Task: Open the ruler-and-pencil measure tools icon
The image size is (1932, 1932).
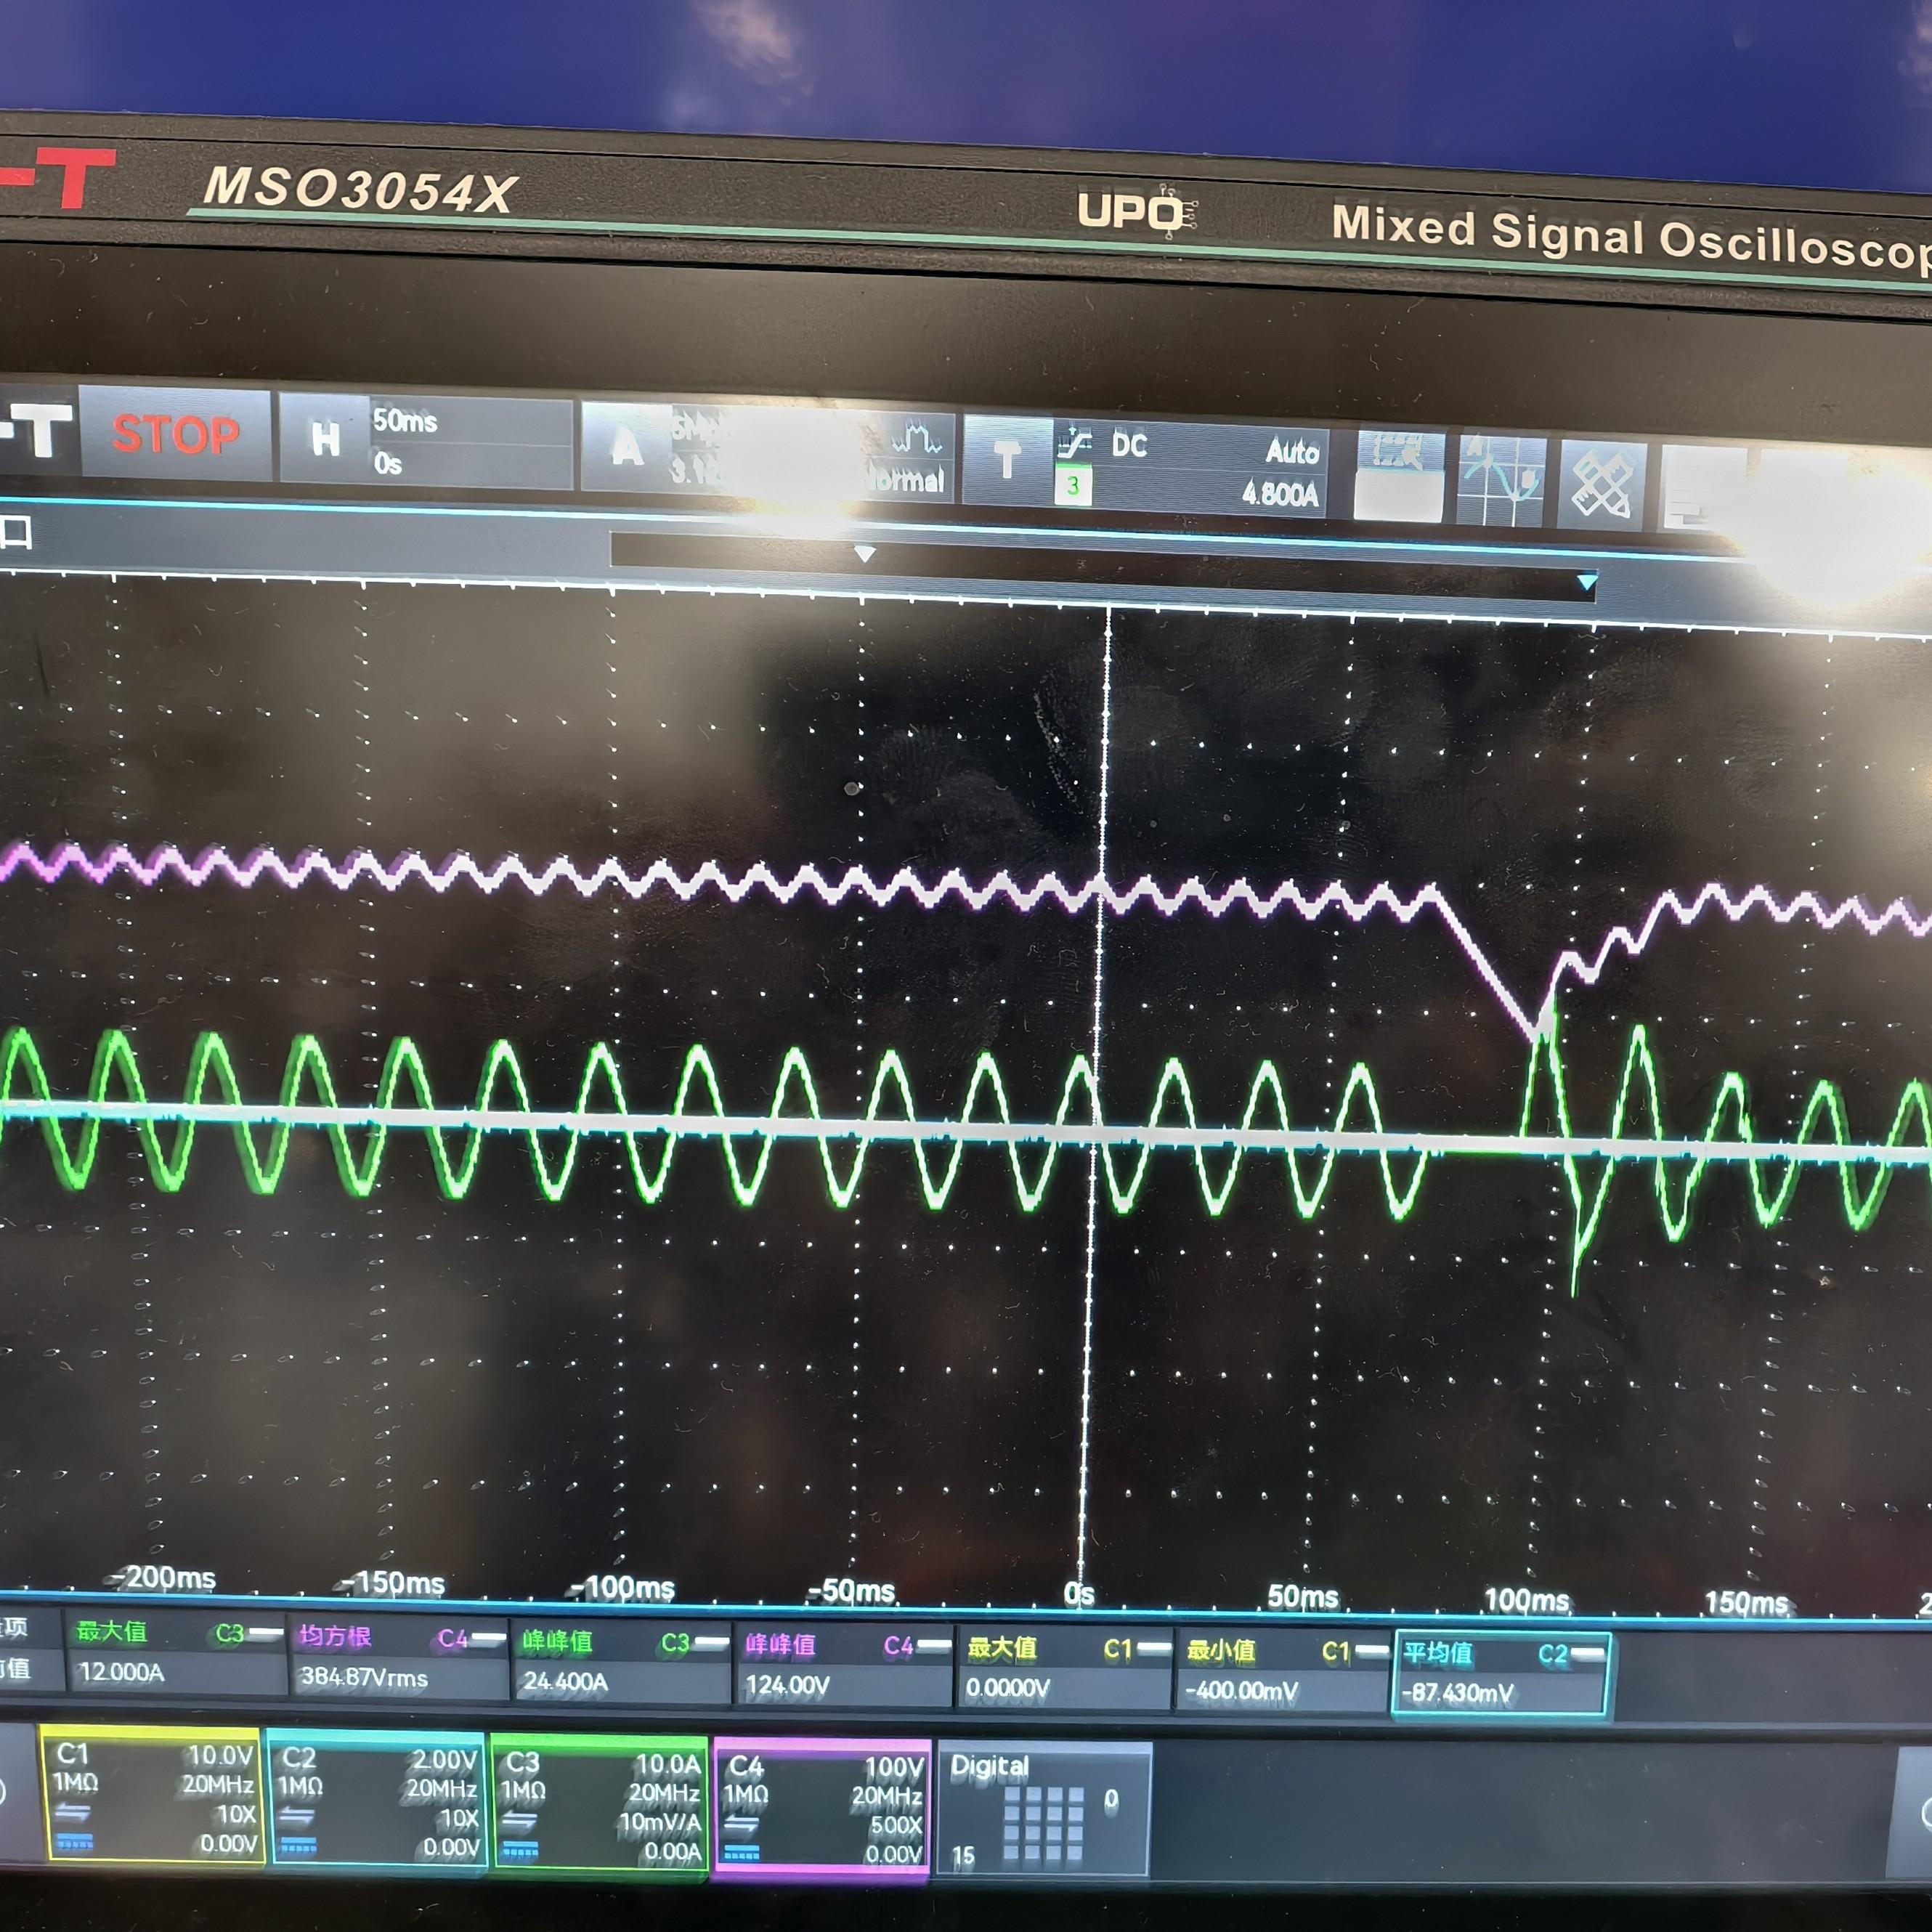Action: coord(1603,486)
